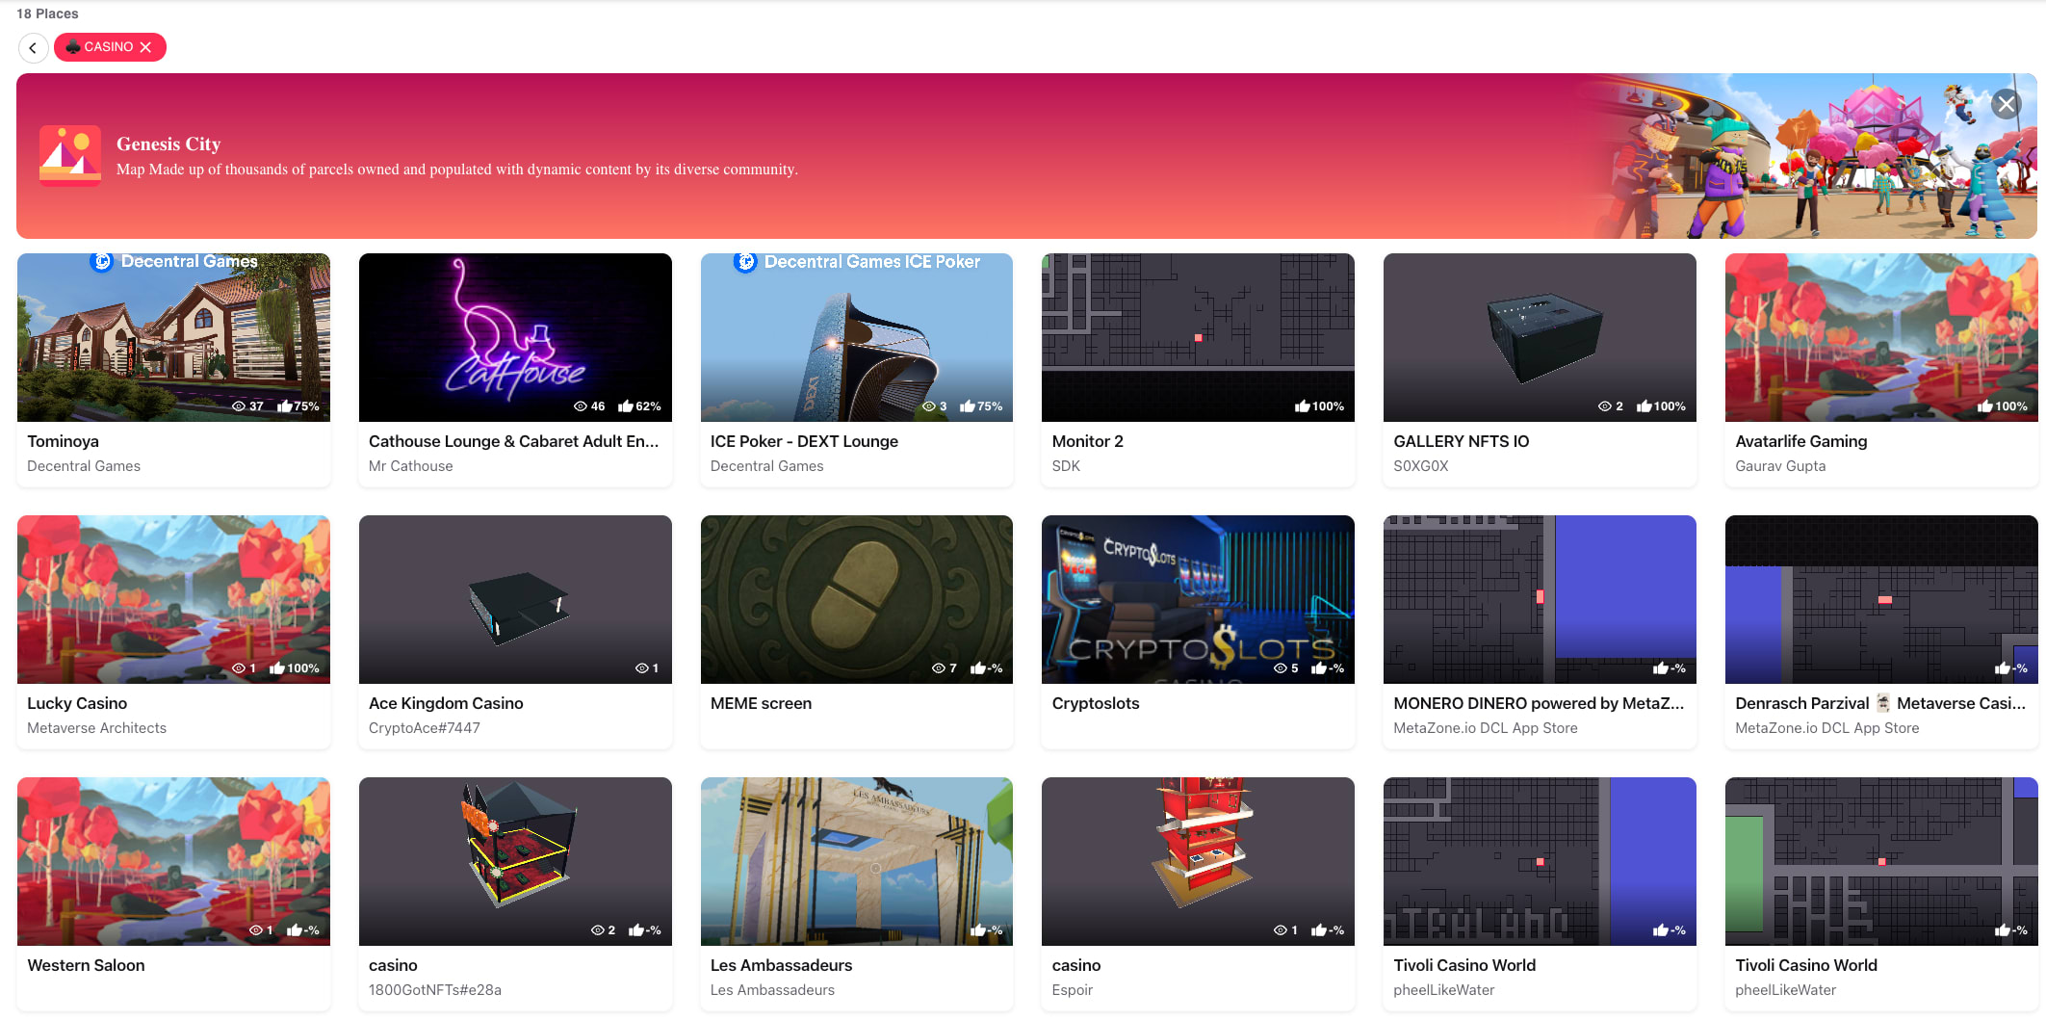Screen dimensions: 2046x1020
Task: Remove the CASINO category filter
Action: pyautogui.click(x=146, y=47)
